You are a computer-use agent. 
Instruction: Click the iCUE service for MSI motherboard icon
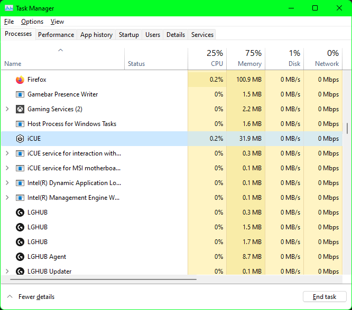pos(20,168)
